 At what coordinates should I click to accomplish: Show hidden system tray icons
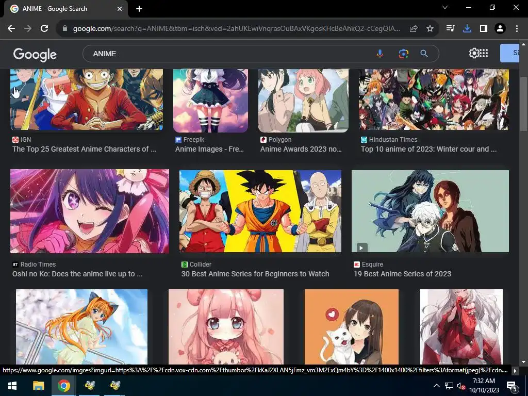point(436,386)
